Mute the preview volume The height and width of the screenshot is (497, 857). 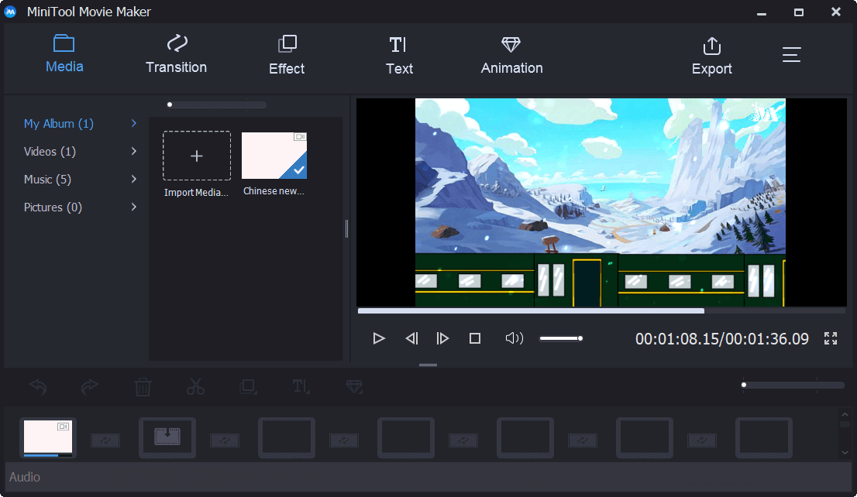(x=514, y=338)
